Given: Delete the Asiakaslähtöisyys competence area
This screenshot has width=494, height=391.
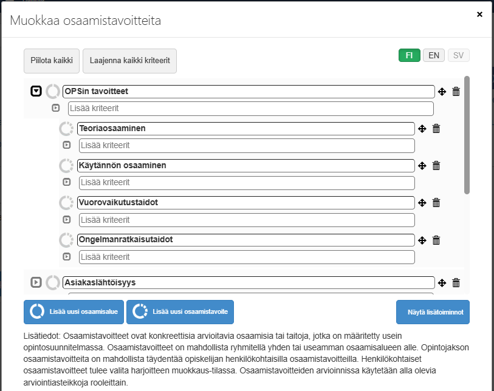Looking at the screenshot, I should (x=456, y=282).
